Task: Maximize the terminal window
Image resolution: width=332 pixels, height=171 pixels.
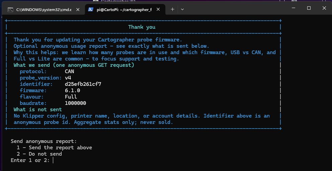Action: [309, 8]
